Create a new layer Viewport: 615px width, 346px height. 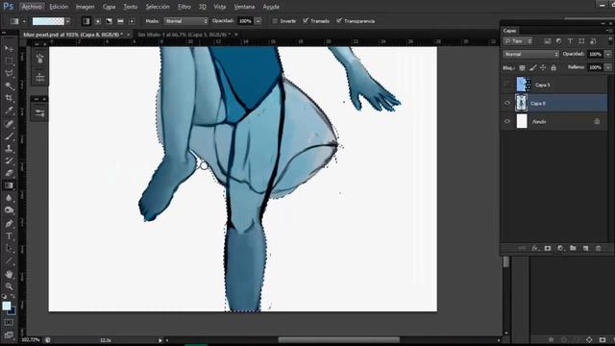tap(585, 248)
